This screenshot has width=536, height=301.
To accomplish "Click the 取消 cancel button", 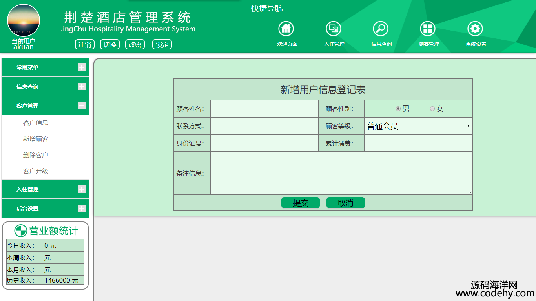I will click(346, 203).
